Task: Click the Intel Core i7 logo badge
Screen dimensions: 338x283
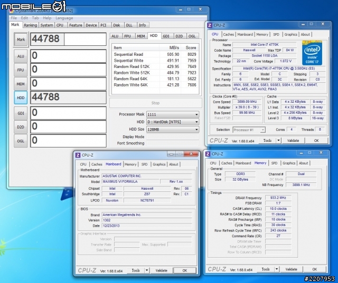Action: [312, 53]
